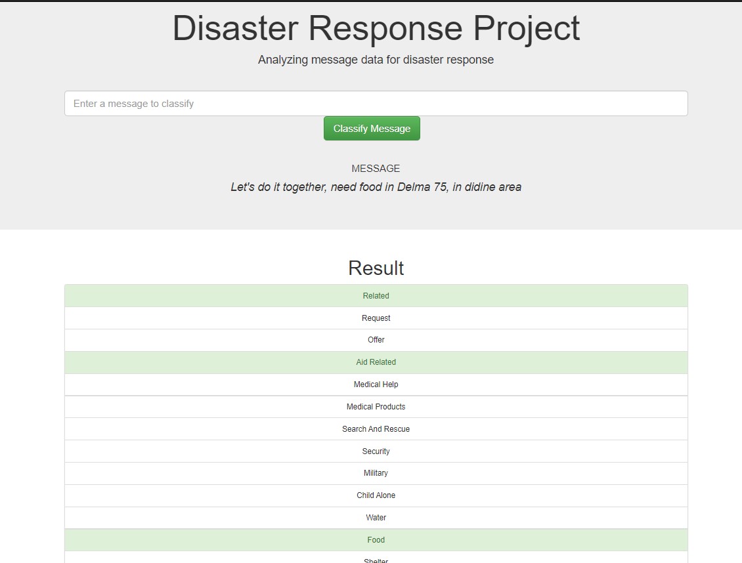Select the Water result row
Image resolution: width=742 pixels, height=563 pixels.
(x=376, y=518)
